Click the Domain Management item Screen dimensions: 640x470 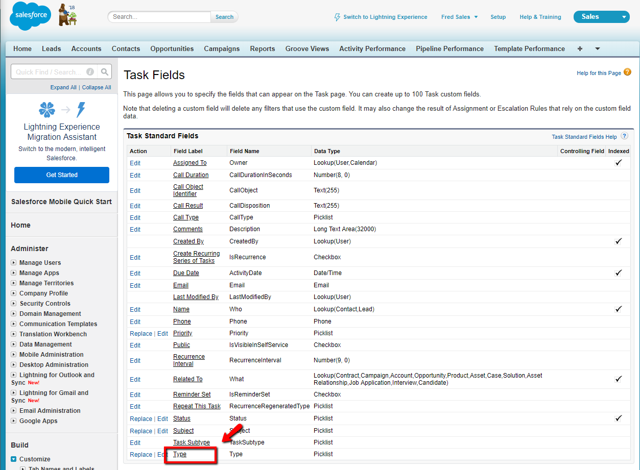tap(50, 314)
